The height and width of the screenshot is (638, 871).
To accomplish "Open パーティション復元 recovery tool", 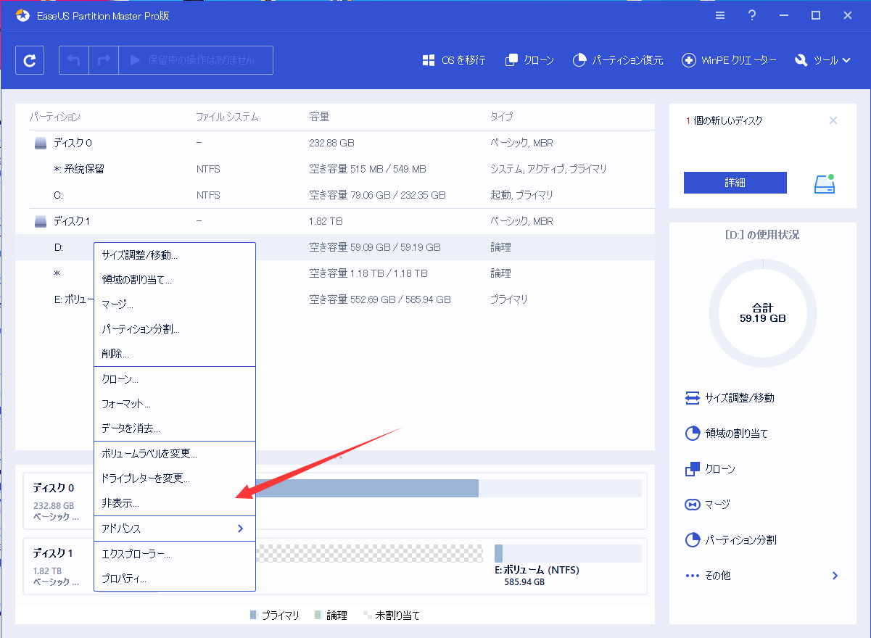I will coord(617,60).
